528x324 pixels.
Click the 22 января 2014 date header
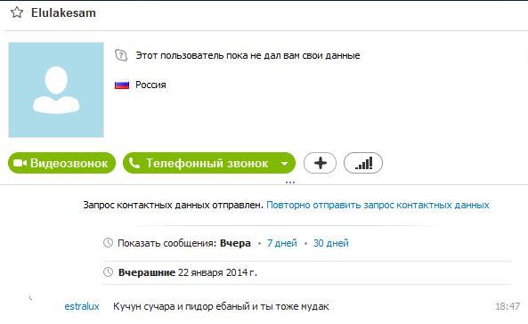(x=217, y=272)
